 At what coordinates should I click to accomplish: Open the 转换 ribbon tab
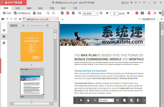(40, 8)
